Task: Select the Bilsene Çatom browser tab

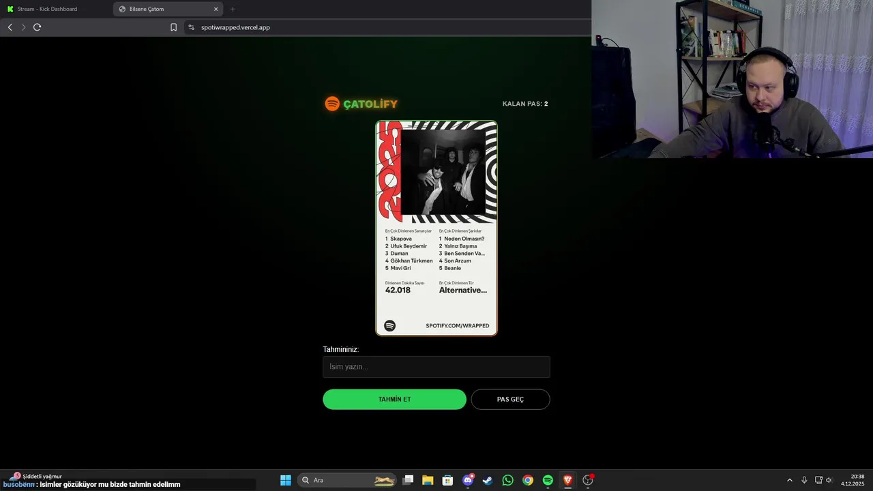Action: pyautogui.click(x=167, y=9)
